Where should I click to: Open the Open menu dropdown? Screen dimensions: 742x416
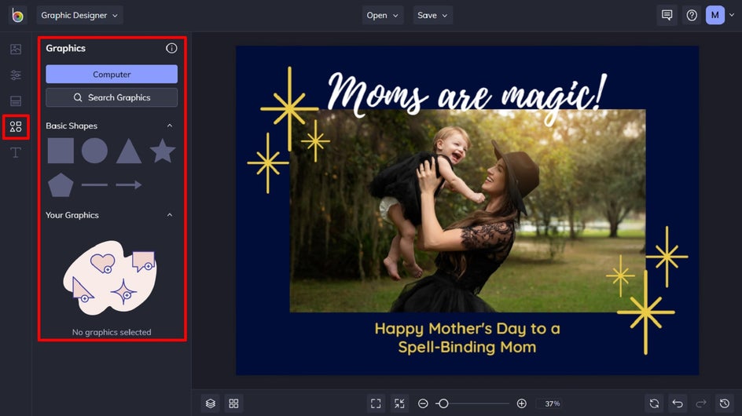point(382,15)
